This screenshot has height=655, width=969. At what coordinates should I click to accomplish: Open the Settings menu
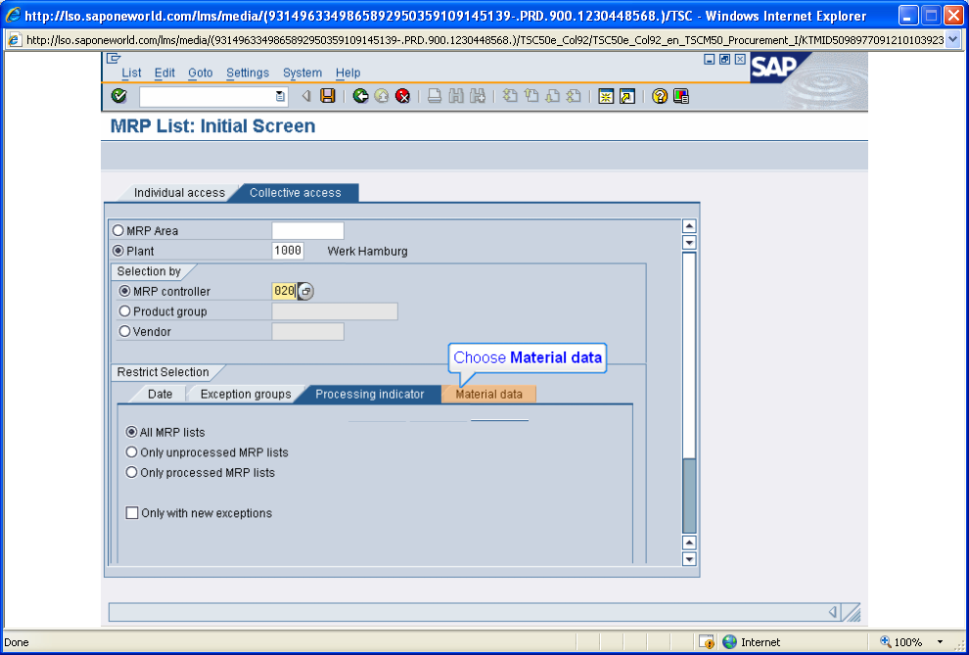pyautogui.click(x=248, y=72)
